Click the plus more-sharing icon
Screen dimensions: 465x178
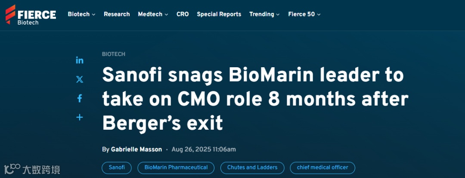(80, 117)
